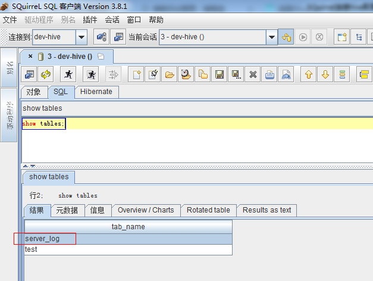The width and height of the screenshot is (373, 281).
Task: Switch to the 结果 tab
Action: click(37, 210)
